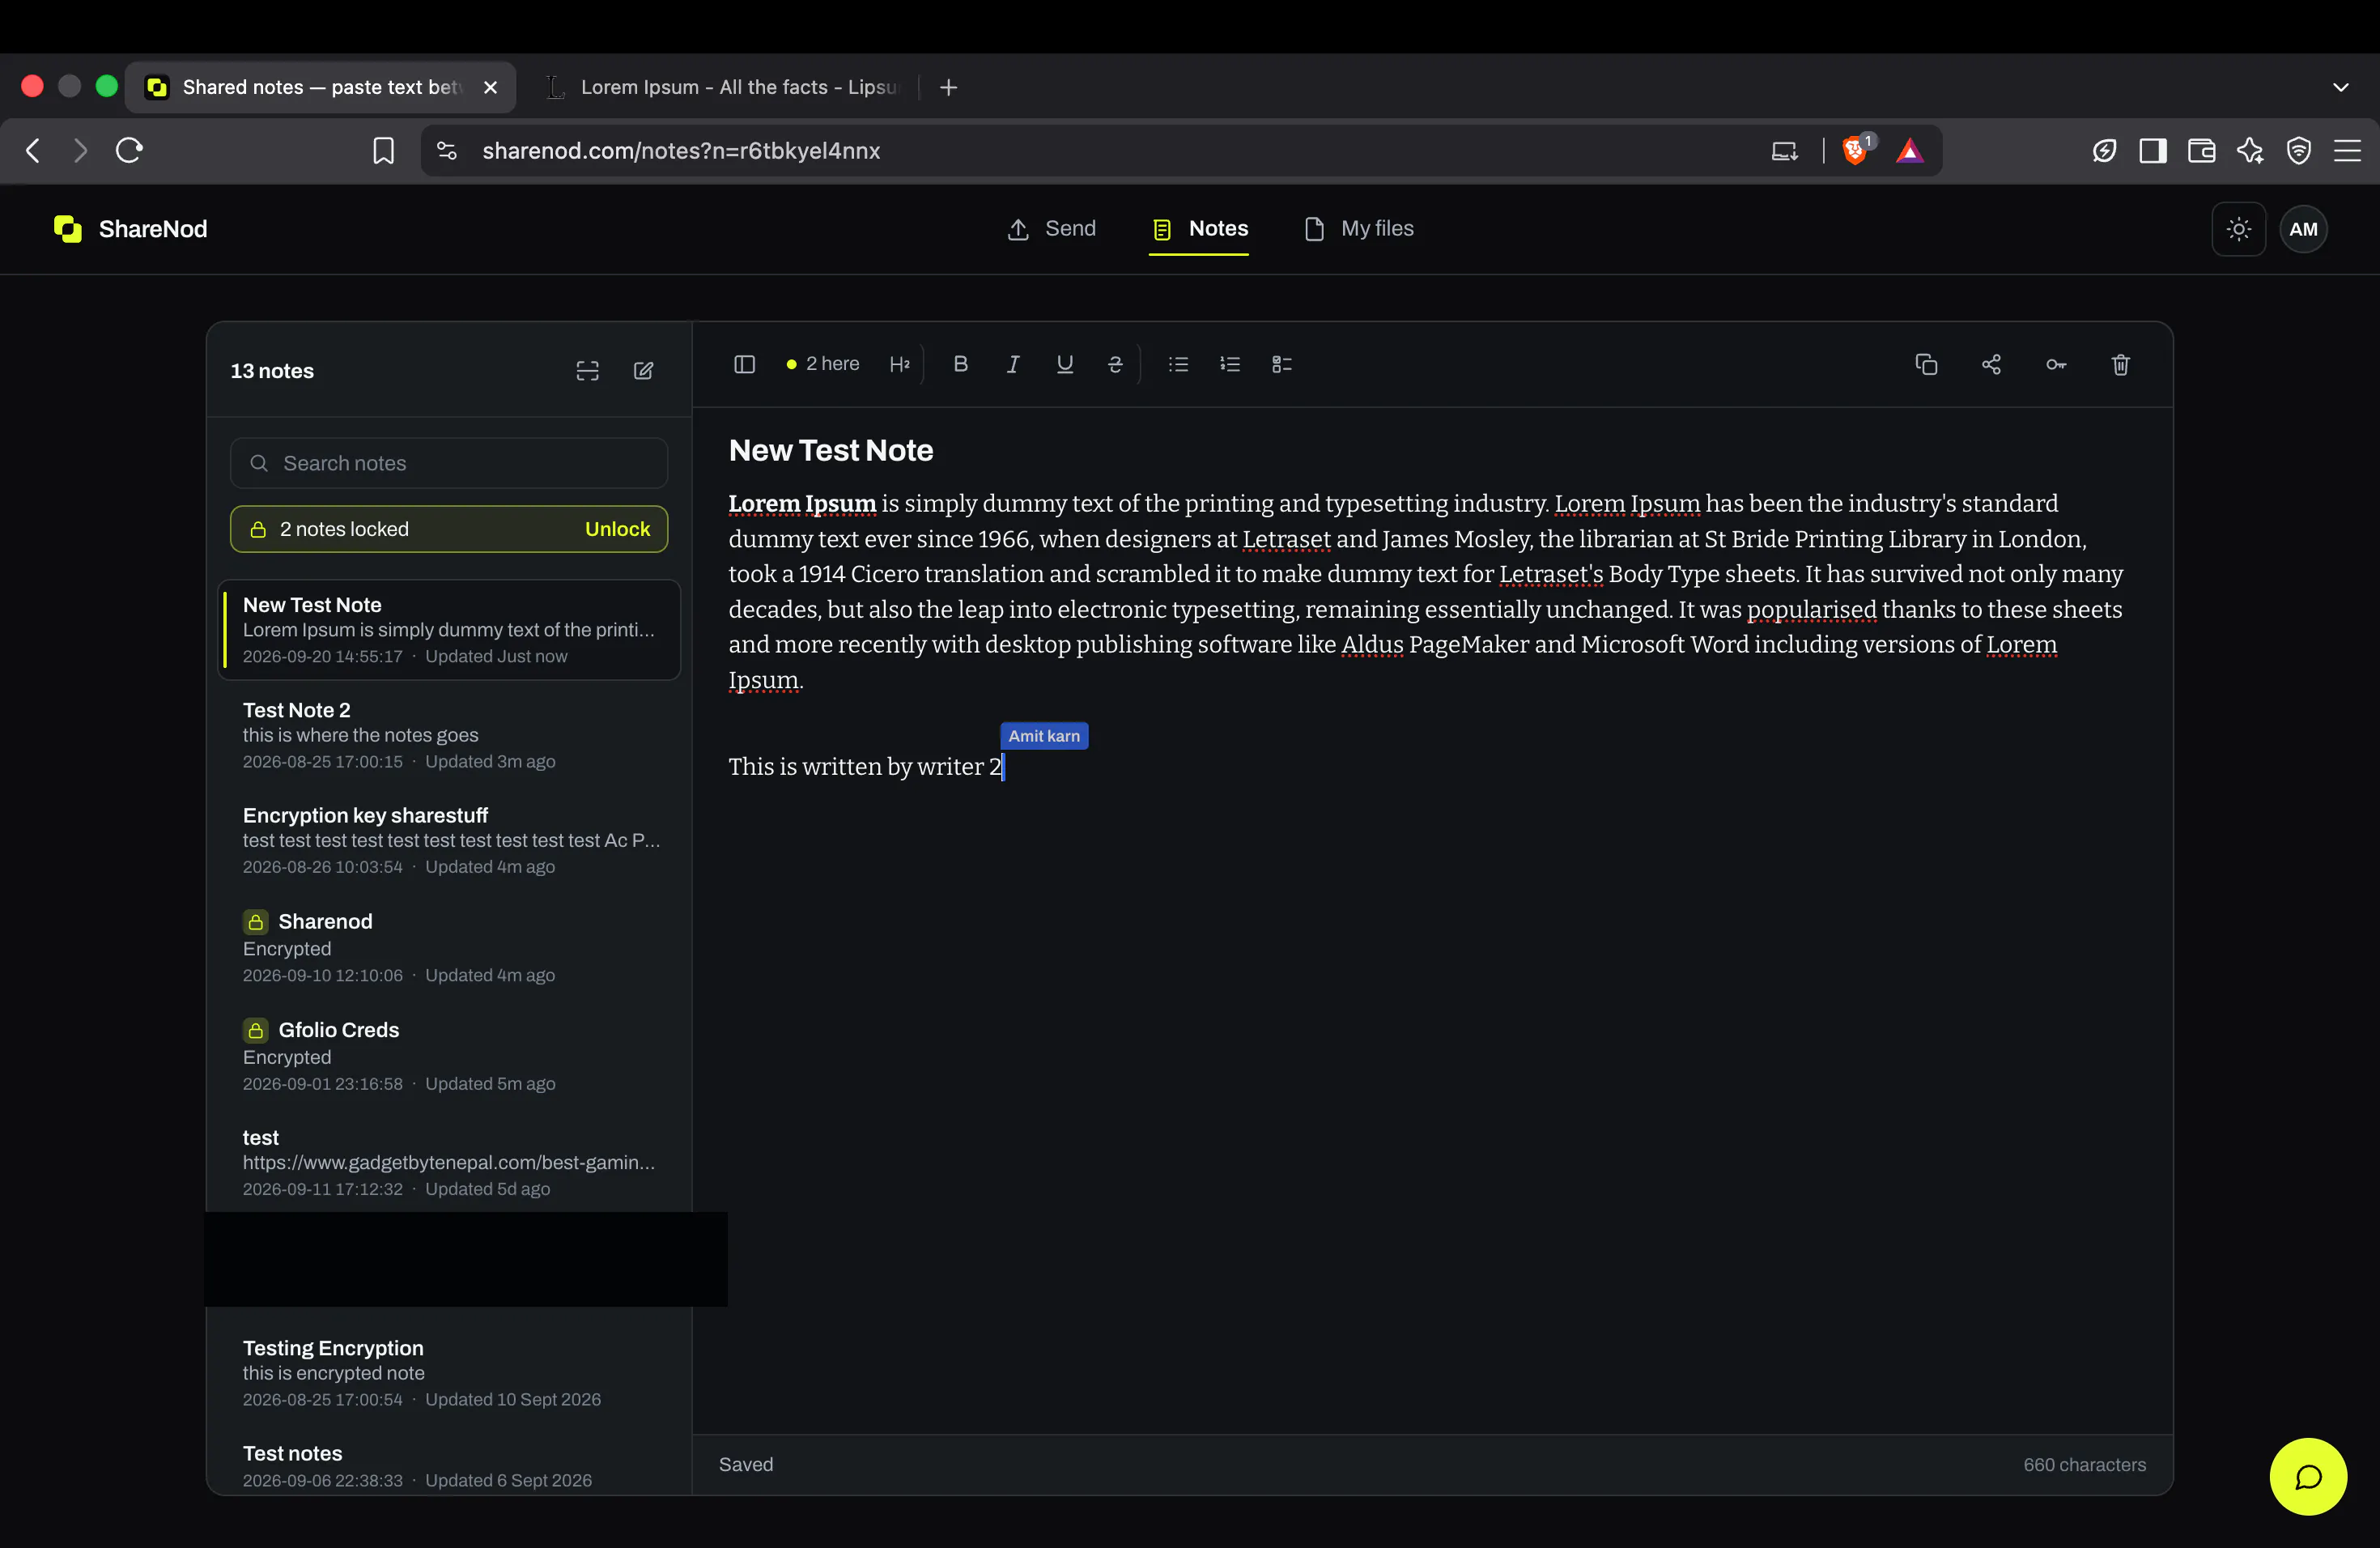Close the Shared notes browser tab
Screen dimensions: 2380x1548
click(x=490, y=87)
